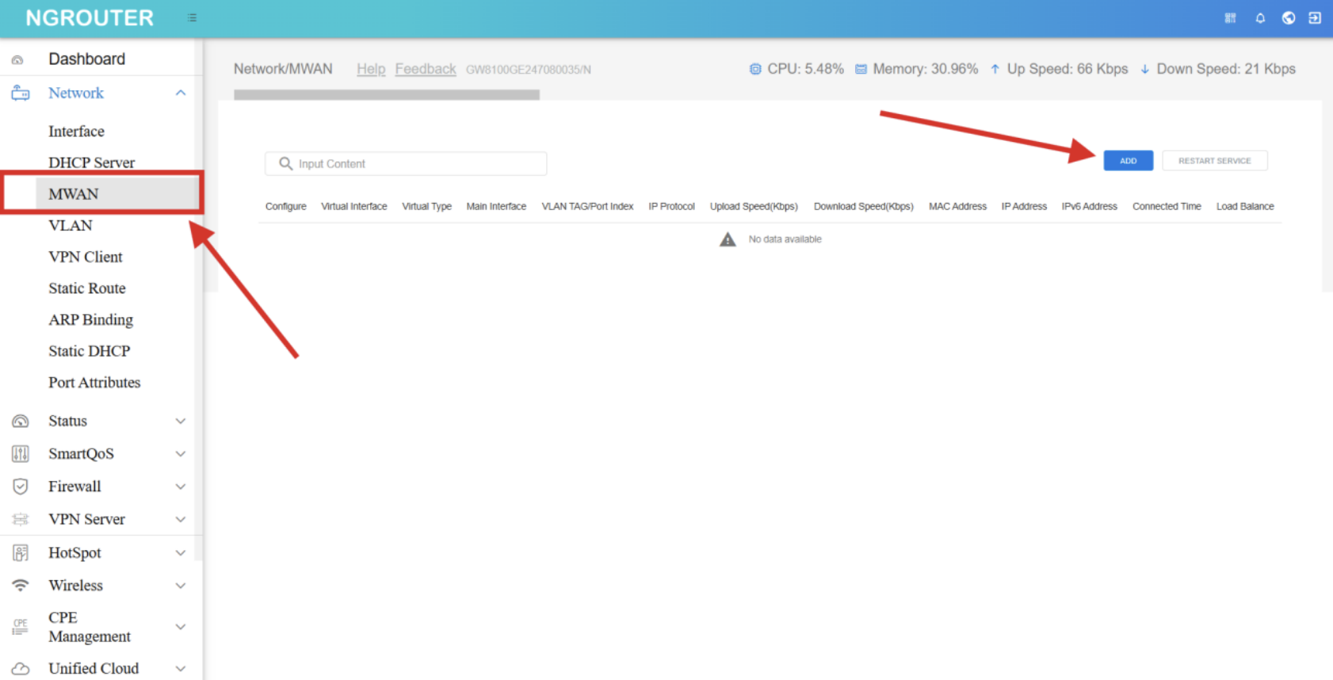Go to Static Route page
1333x680 pixels.
pyautogui.click(x=87, y=288)
